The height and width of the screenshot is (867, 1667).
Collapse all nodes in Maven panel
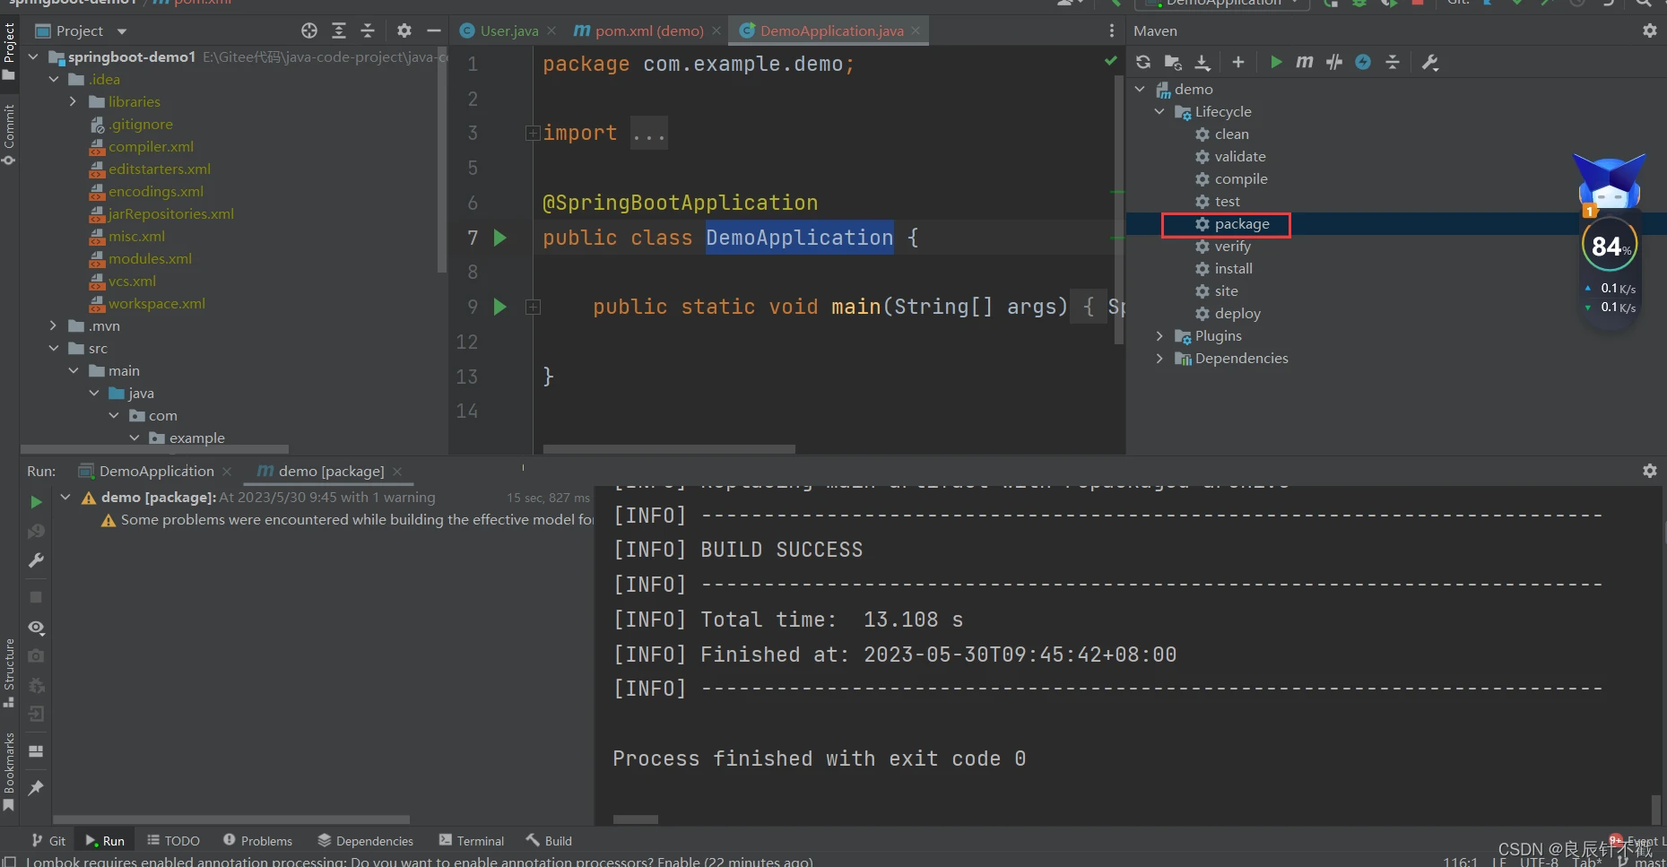tap(1393, 62)
